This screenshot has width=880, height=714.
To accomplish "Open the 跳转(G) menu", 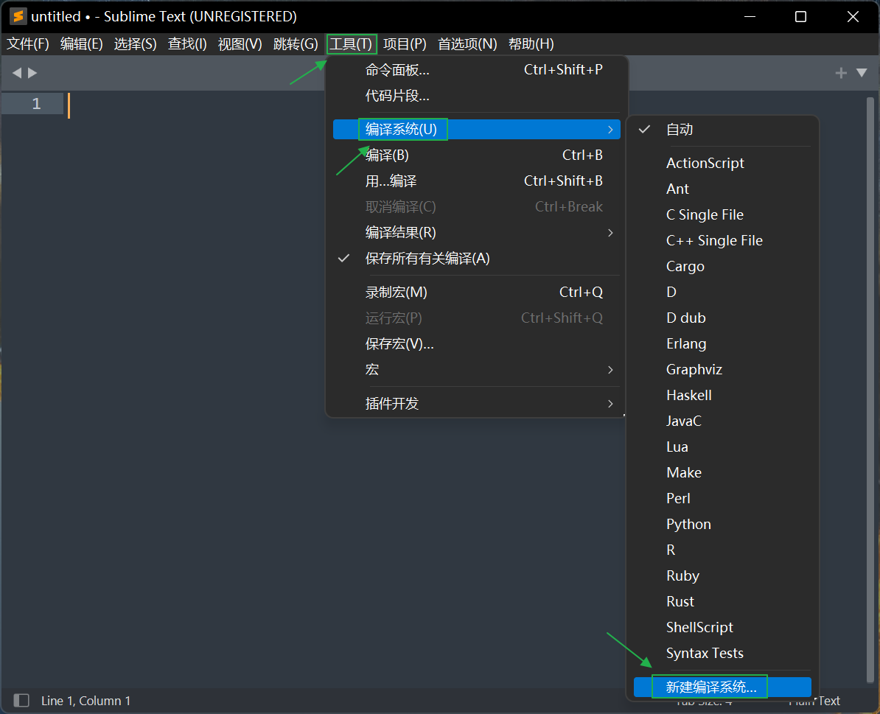I will tap(296, 43).
